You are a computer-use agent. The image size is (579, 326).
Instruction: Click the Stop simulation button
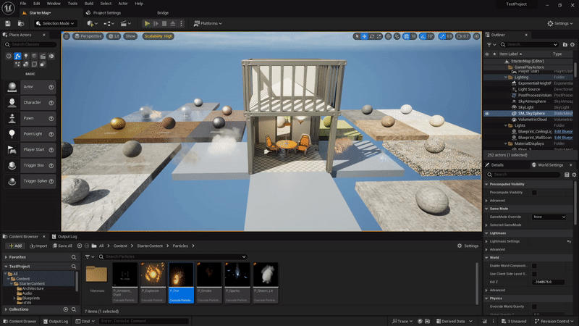coord(164,23)
